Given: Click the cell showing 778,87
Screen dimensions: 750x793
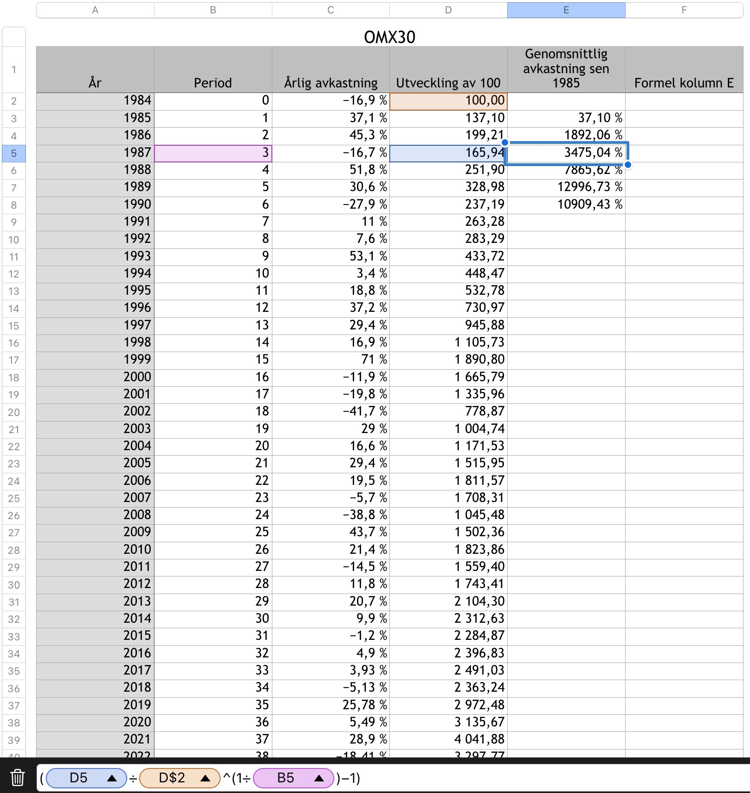Looking at the screenshot, I should (x=449, y=412).
